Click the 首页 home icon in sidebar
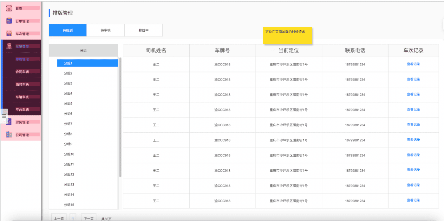 pyautogui.click(x=9, y=9)
